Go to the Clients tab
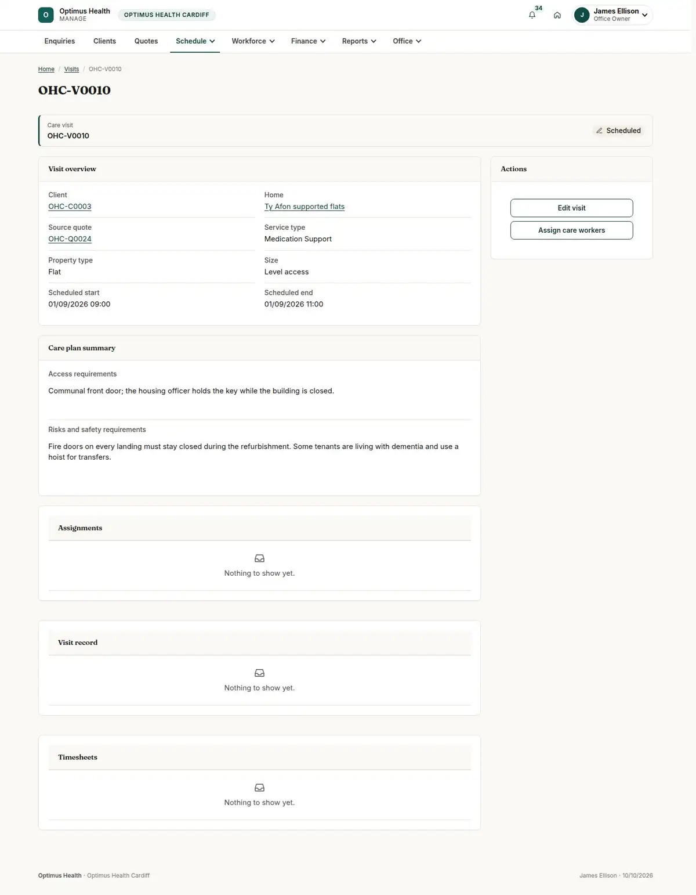 pos(104,41)
